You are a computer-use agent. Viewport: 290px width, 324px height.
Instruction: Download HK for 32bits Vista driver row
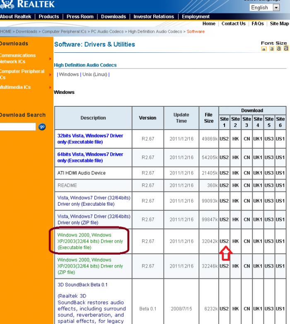click(235, 139)
